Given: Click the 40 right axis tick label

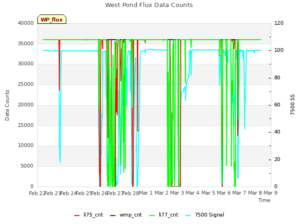Looking at the screenshot, I should (x=277, y=132).
